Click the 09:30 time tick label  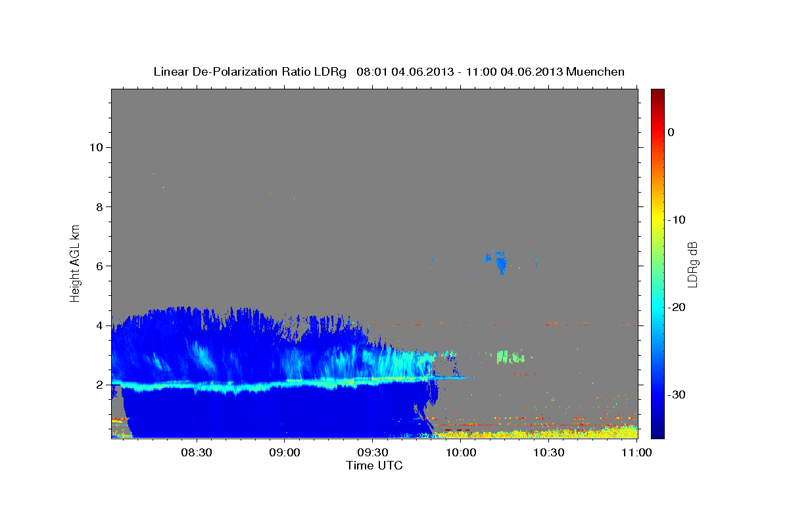tap(373, 453)
